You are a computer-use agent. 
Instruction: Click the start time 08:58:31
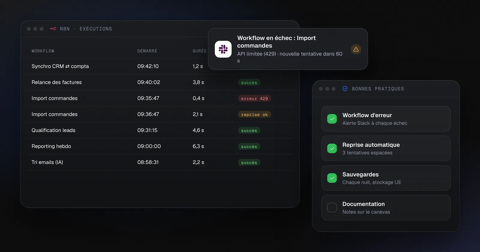click(x=148, y=162)
